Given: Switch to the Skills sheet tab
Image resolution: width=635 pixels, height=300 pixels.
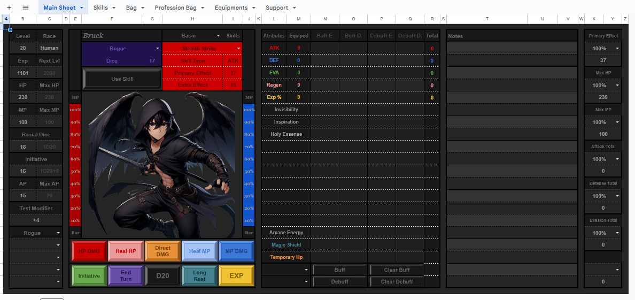Looking at the screenshot, I should pos(104,7).
